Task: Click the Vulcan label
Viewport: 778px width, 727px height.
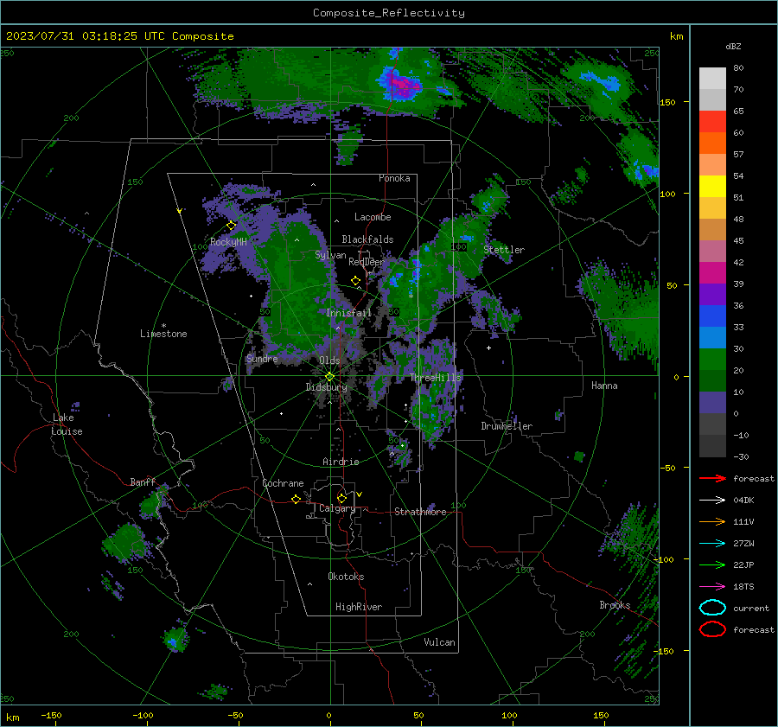Action: (x=439, y=642)
